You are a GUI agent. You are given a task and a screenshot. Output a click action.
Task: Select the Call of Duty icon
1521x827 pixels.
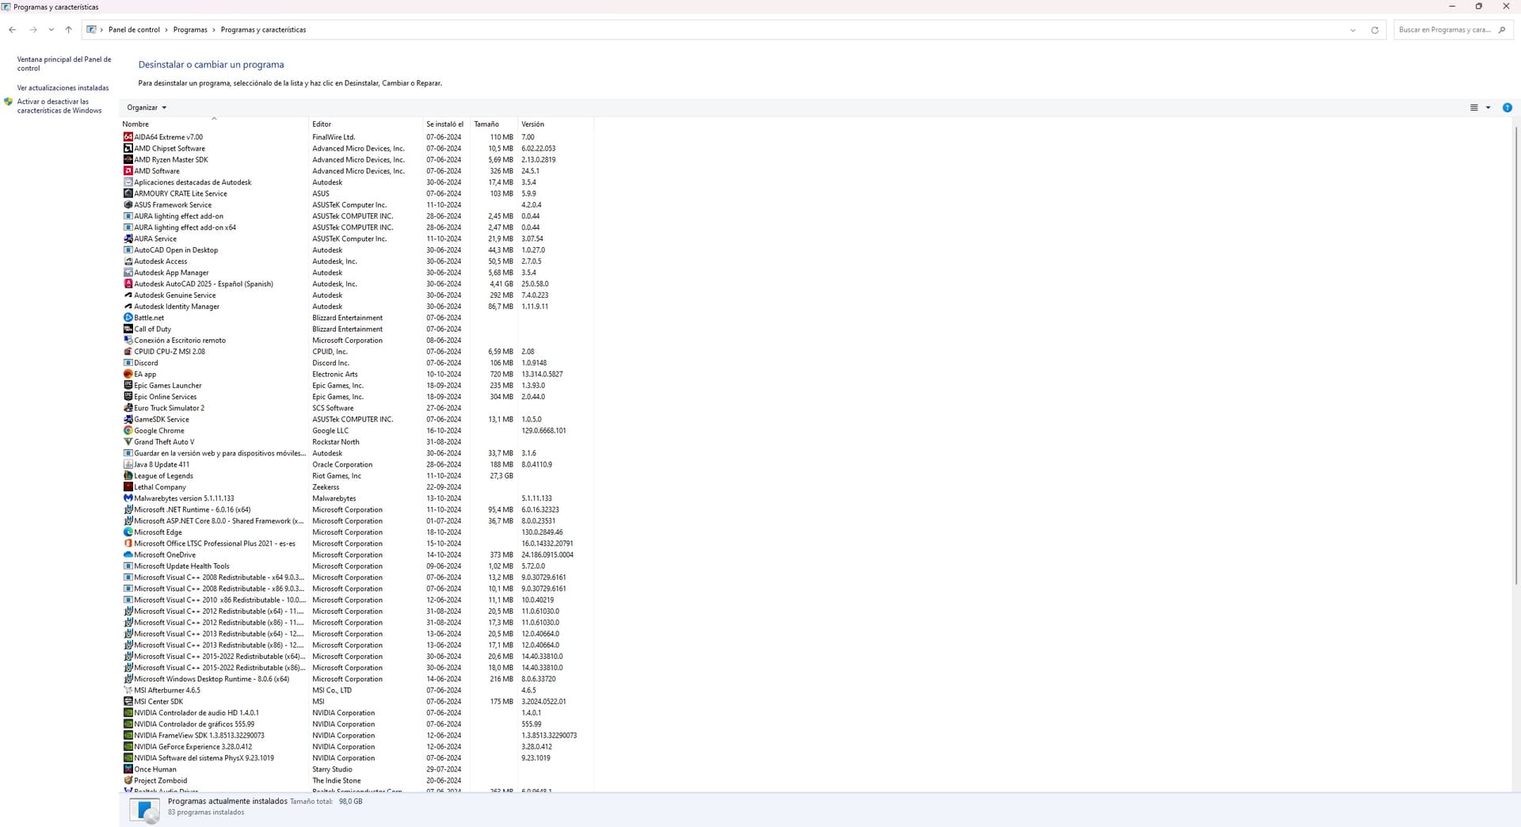pos(128,329)
